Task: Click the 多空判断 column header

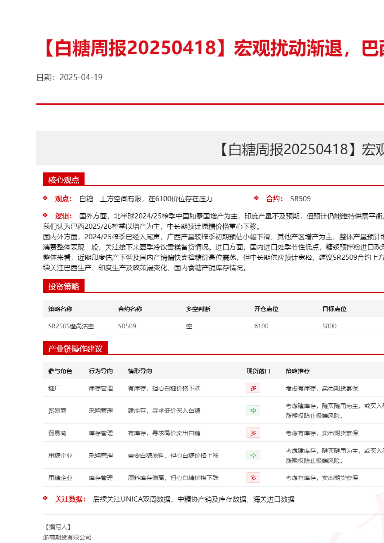Action: pos(198,309)
